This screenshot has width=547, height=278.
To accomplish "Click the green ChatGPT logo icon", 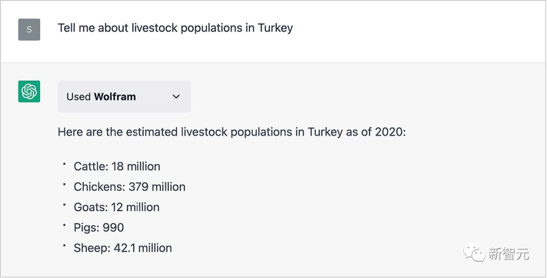I will pos(29,91).
